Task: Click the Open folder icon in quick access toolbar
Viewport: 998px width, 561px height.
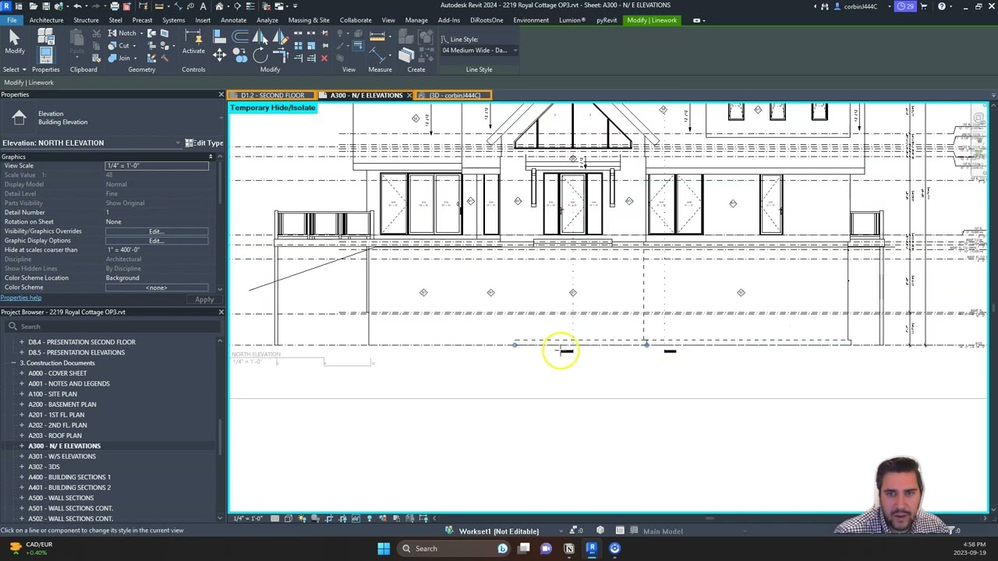Action: click(34, 5)
